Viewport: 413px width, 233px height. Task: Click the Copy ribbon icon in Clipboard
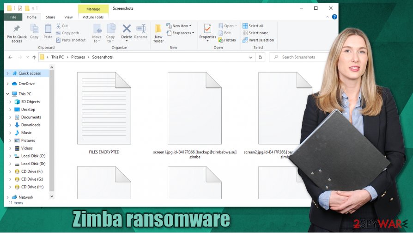tap(34, 31)
